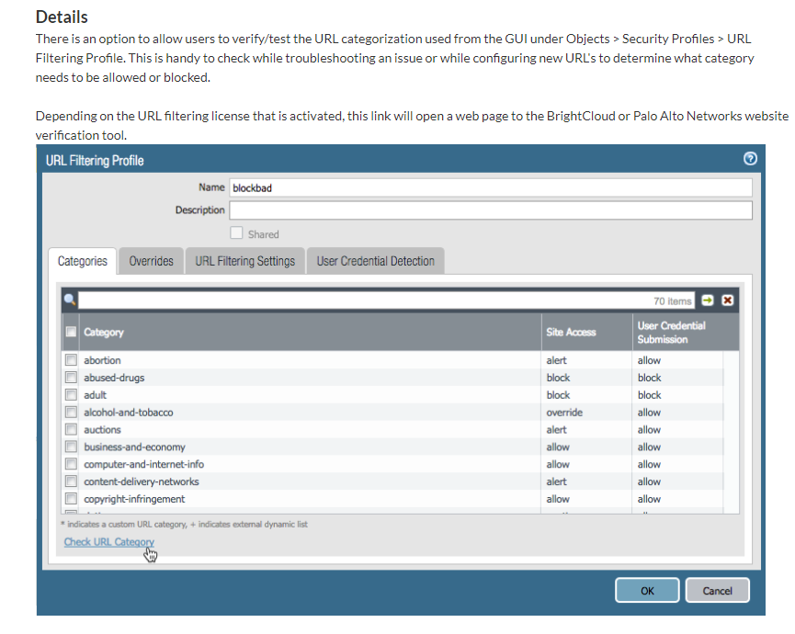This screenshot has height=634, width=795.
Task: Click the red X clear filter icon
Action: [x=728, y=300]
